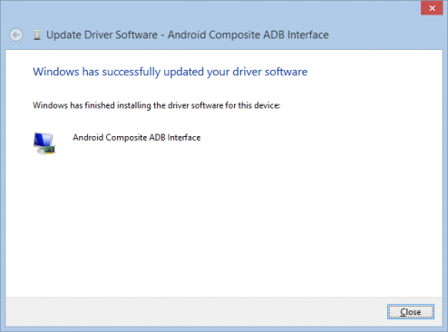Screen dimensions: 448x332
Task: Click the computer monitor device icon
Action: coord(44,143)
